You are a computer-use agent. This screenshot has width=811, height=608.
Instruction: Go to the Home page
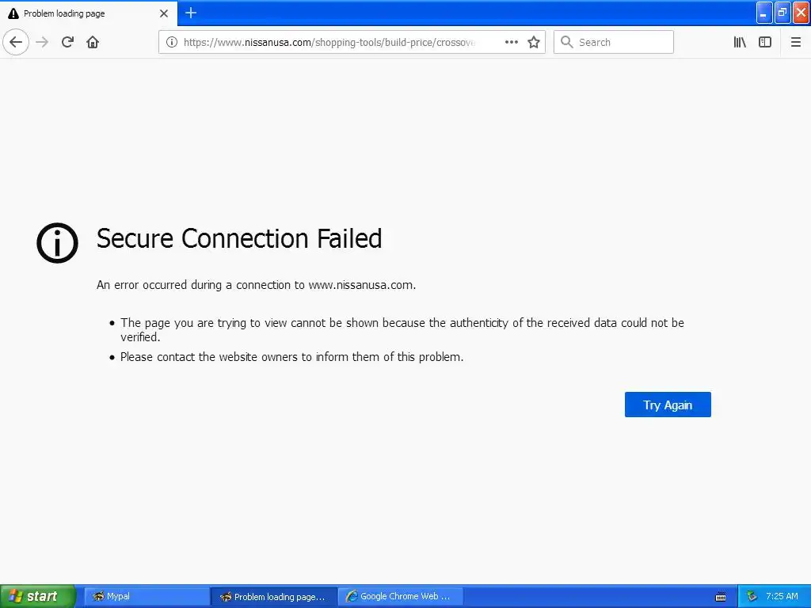pyautogui.click(x=93, y=42)
